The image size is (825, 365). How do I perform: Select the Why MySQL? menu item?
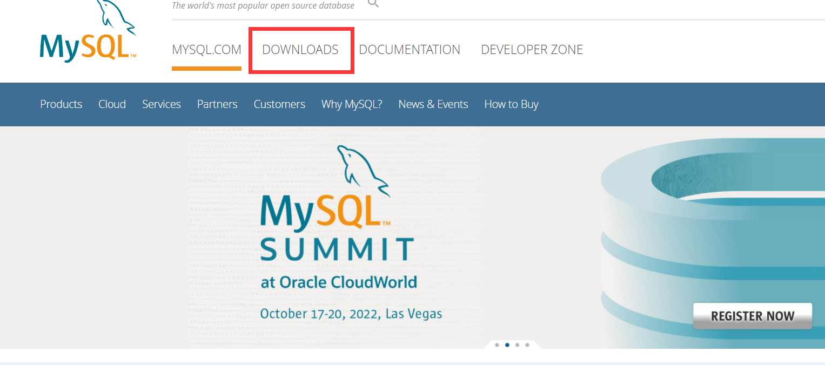[352, 104]
